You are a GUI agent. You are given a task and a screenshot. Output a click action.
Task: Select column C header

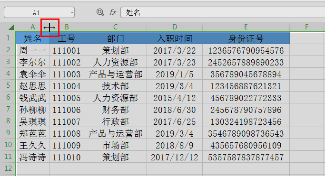pos(116,27)
